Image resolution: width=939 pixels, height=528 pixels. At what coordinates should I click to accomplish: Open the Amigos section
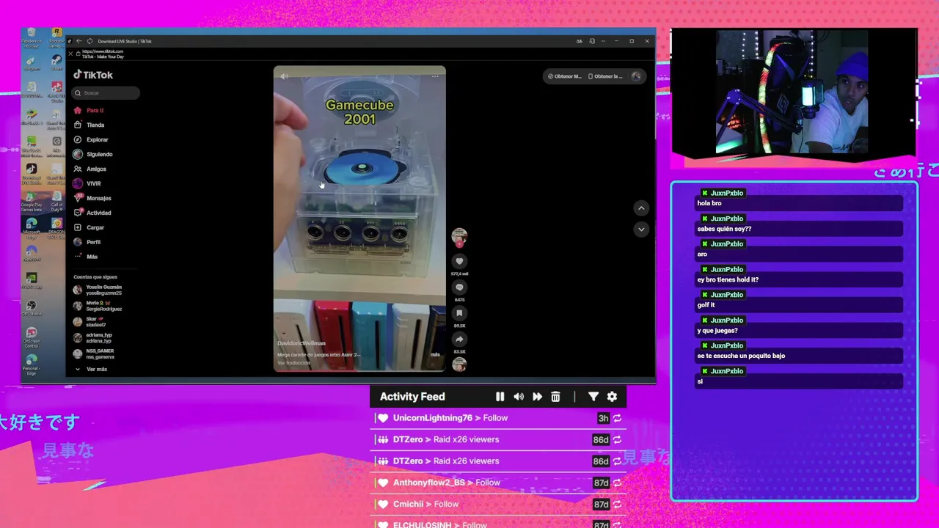pos(90,169)
